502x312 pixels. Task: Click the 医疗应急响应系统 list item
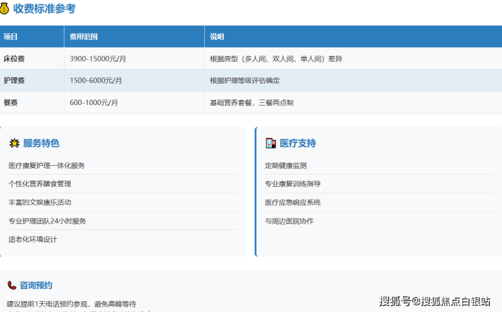tap(292, 202)
